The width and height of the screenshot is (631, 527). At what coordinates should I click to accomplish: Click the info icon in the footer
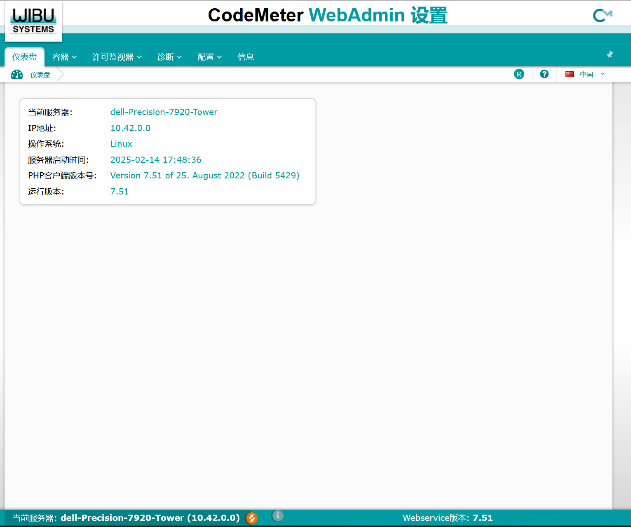[x=278, y=515]
